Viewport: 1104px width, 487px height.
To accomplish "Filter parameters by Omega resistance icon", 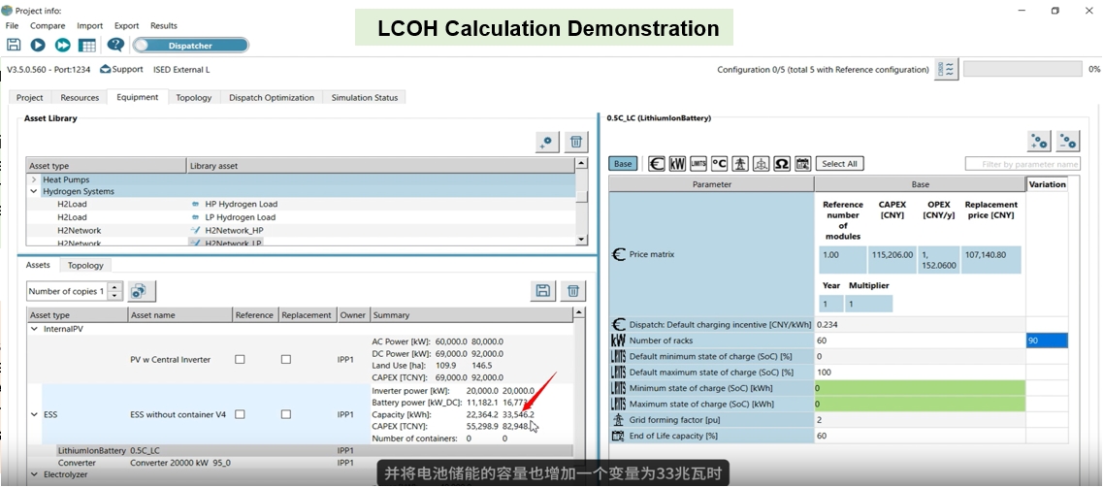I will point(782,164).
